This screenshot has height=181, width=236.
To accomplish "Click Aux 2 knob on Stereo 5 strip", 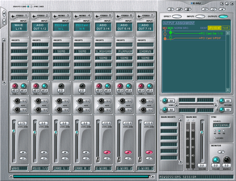I will point(101,110).
